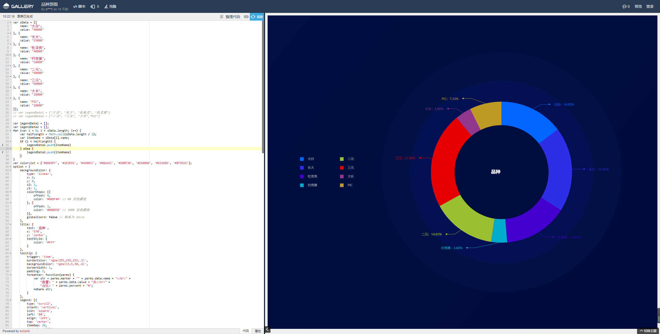Image resolution: width=660 pixels, height=334 pixels.
Task: Expand the 切换主题 theme switcher
Action: point(648,331)
